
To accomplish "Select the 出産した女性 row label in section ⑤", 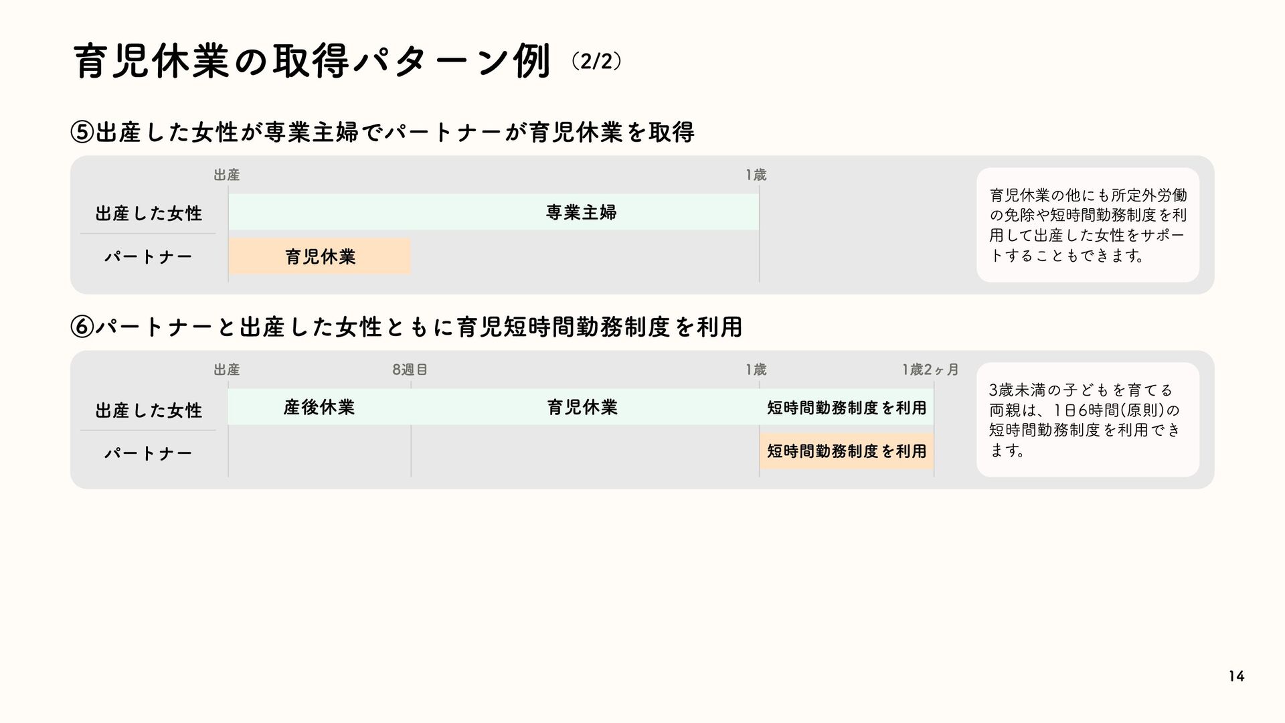I will 149,214.
